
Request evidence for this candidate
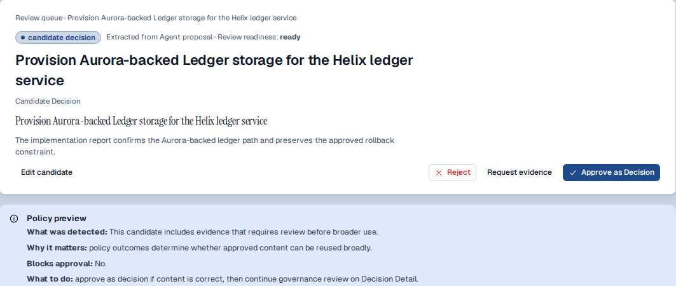[x=519, y=172]
